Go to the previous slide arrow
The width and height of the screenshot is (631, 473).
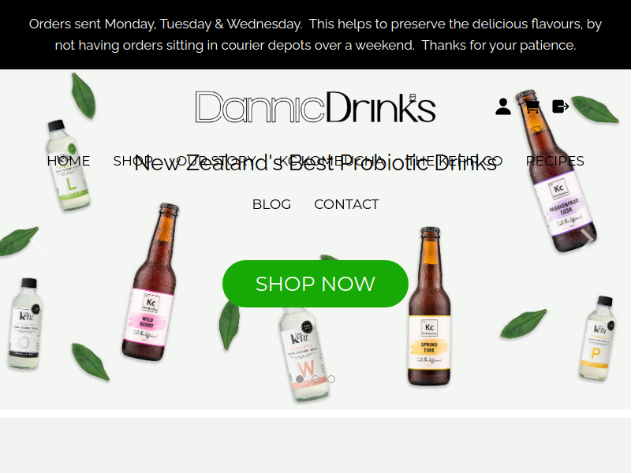(x=36, y=239)
